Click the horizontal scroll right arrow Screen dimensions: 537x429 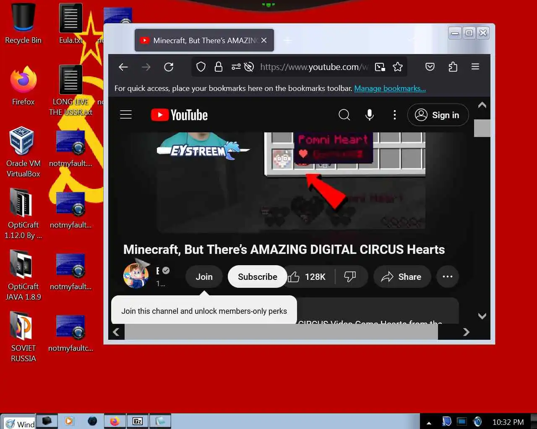click(466, 332)
